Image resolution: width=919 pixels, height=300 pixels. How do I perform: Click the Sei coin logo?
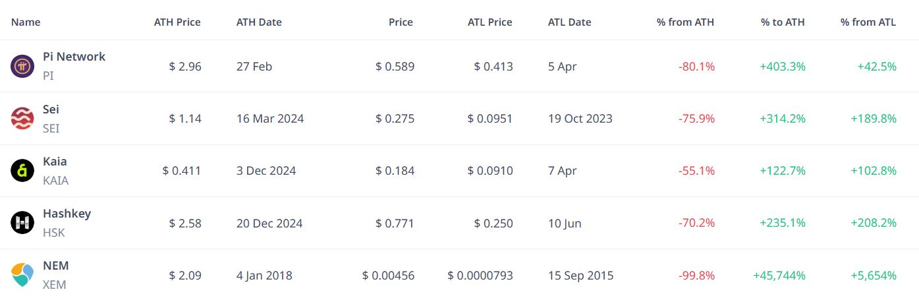(22, 119)
